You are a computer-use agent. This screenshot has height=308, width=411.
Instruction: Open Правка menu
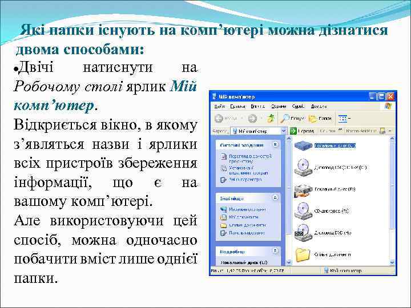coord(237,106)
